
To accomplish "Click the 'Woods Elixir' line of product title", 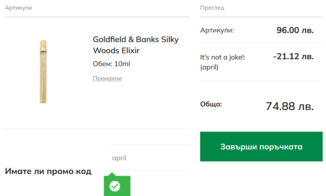I will [116, 51].
